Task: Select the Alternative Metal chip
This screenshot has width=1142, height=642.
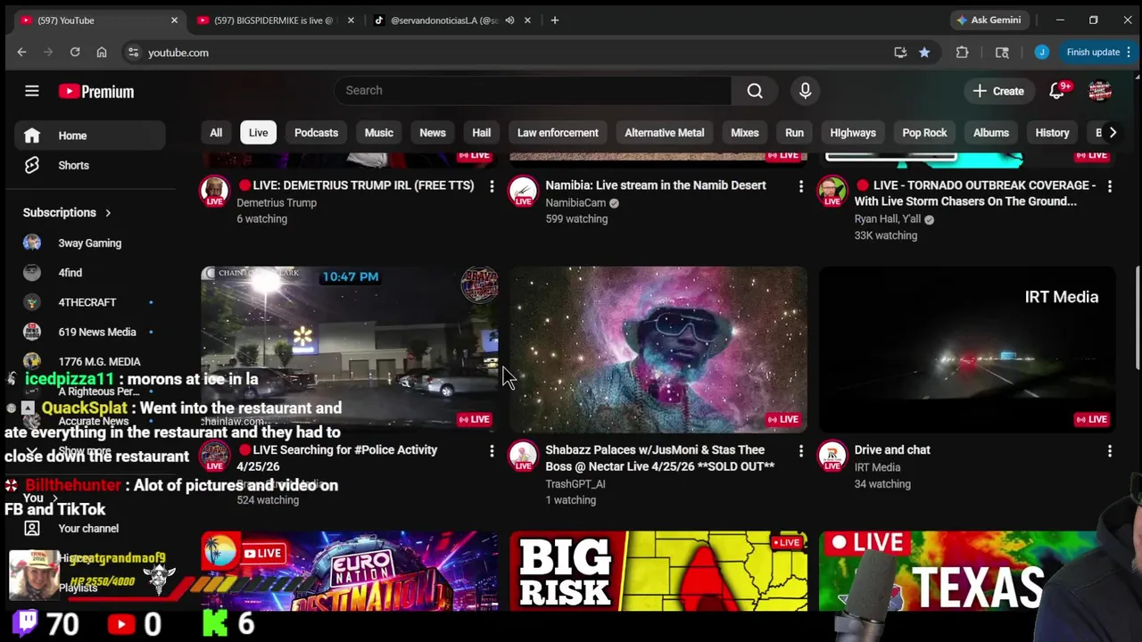Action: coord(665,133)
